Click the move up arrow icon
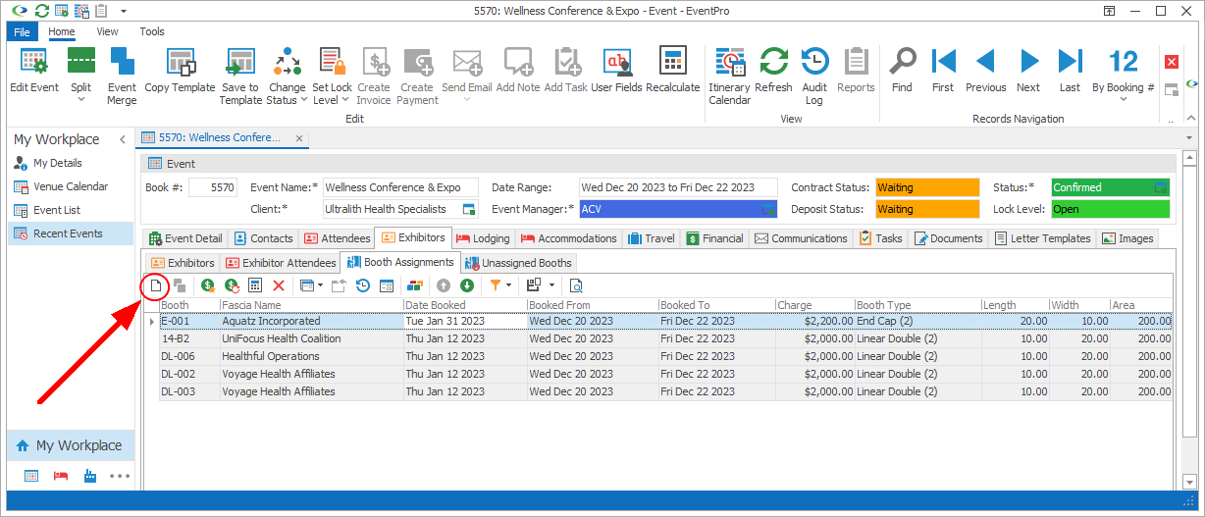This screenshot has width=1205, height=517. tap(444, 285)
